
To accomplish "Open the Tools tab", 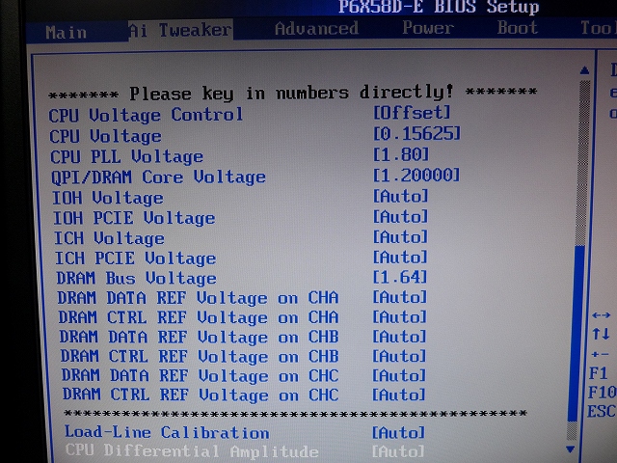I will click(598, 28).
